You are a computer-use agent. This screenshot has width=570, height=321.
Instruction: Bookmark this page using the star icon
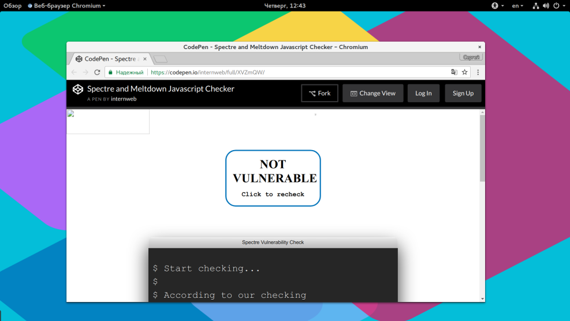coord(464,72)
